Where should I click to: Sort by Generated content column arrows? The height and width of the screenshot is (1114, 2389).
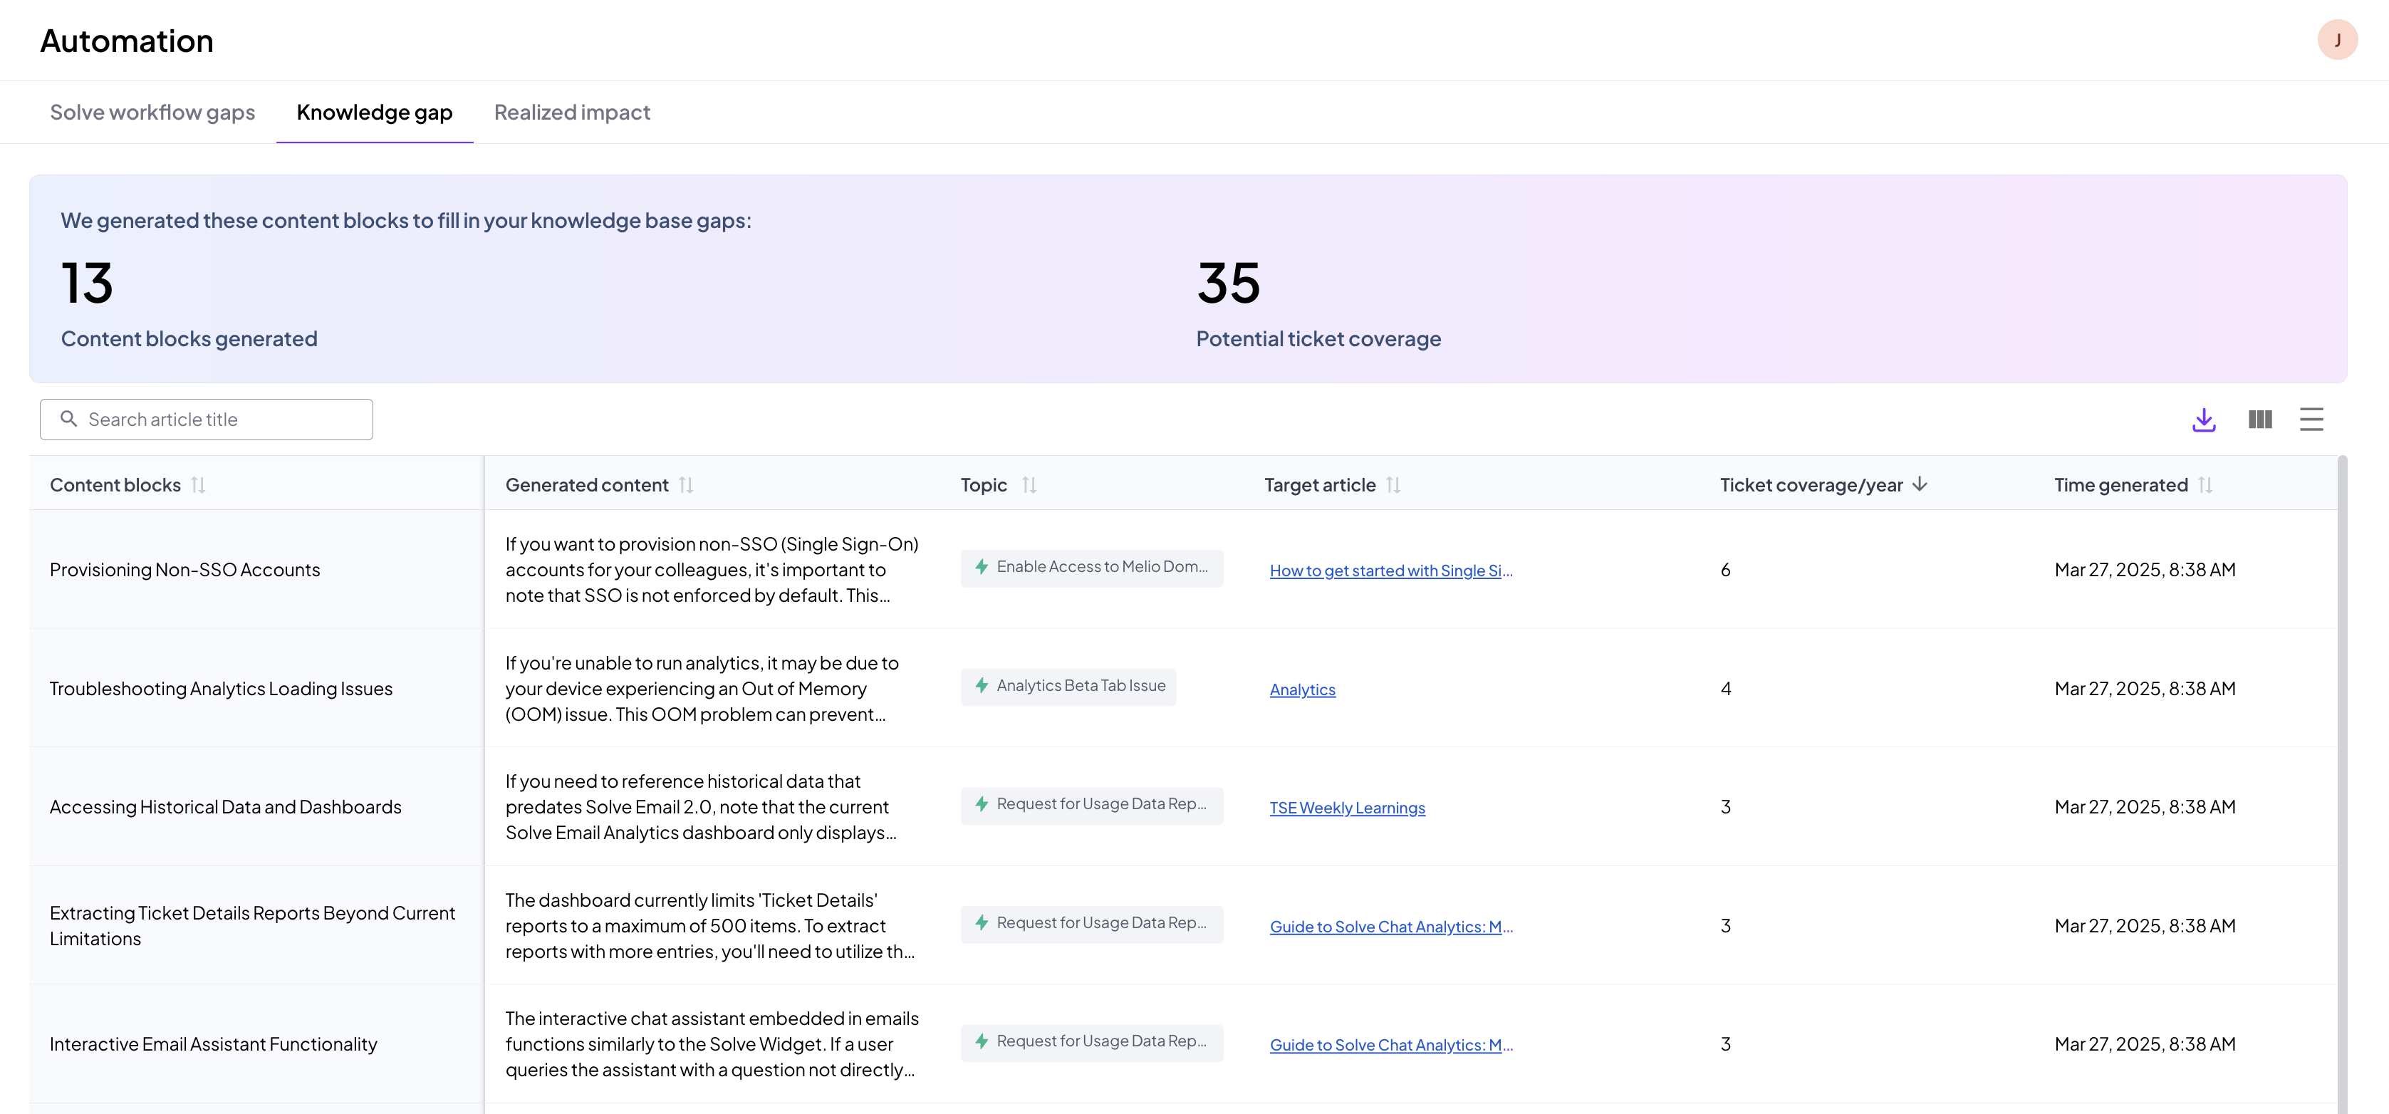click(685, 485)
